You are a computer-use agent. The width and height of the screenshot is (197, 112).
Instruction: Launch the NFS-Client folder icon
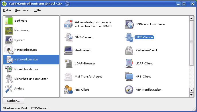click(x=129, y=76)
